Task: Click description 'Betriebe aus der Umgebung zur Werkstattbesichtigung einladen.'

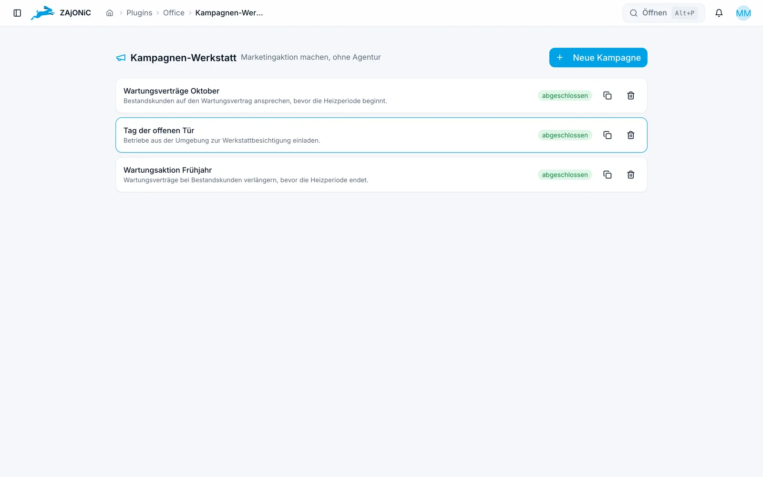Action: click(x=222, y=141)
